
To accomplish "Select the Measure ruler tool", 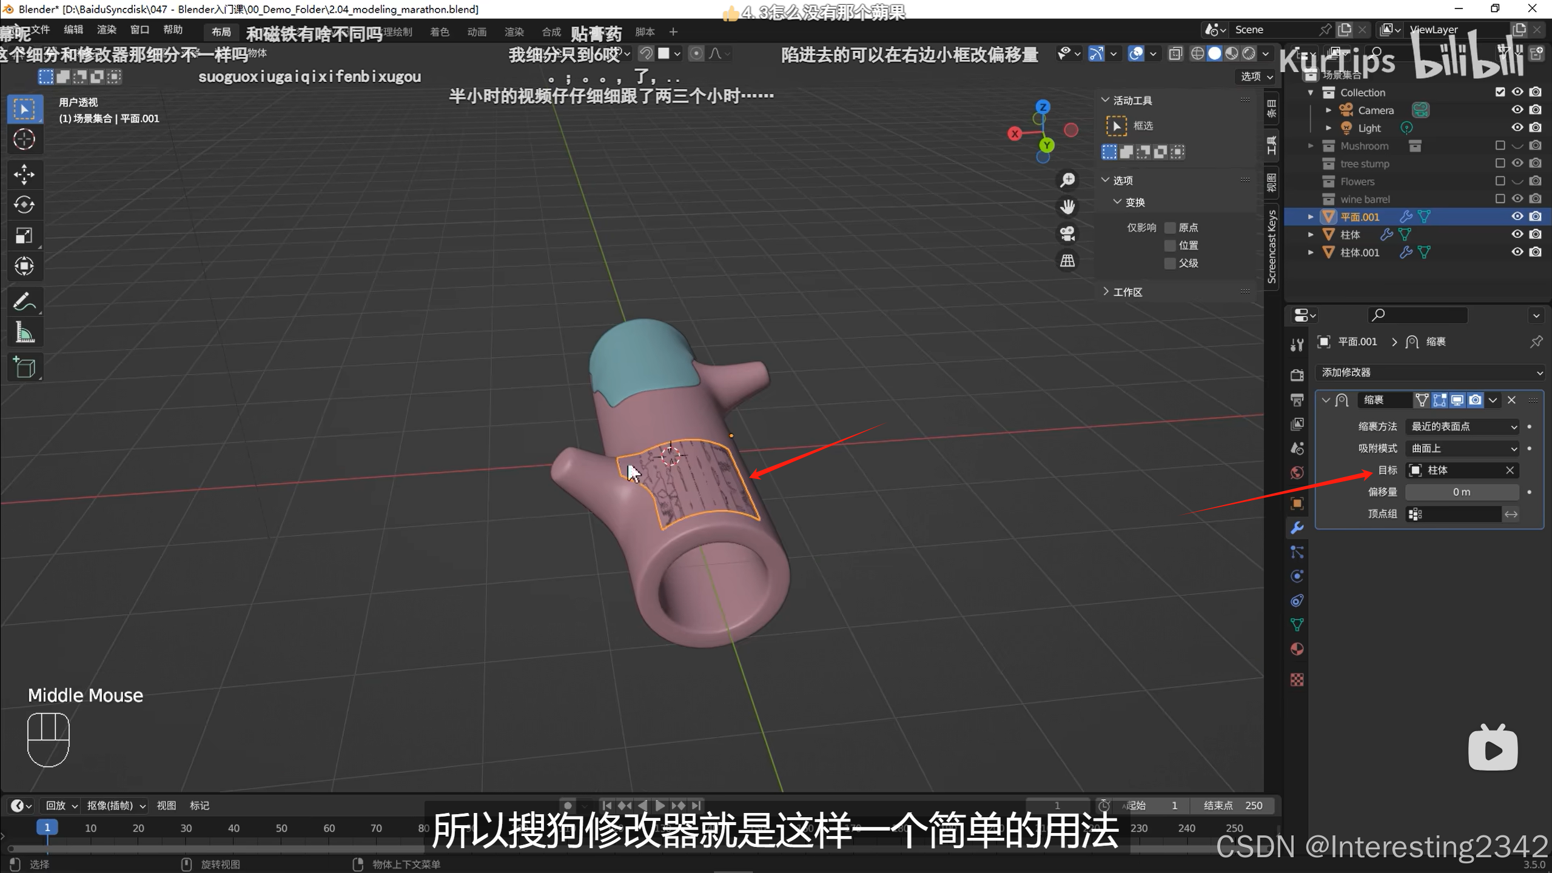I will click(x=24, y=332).
